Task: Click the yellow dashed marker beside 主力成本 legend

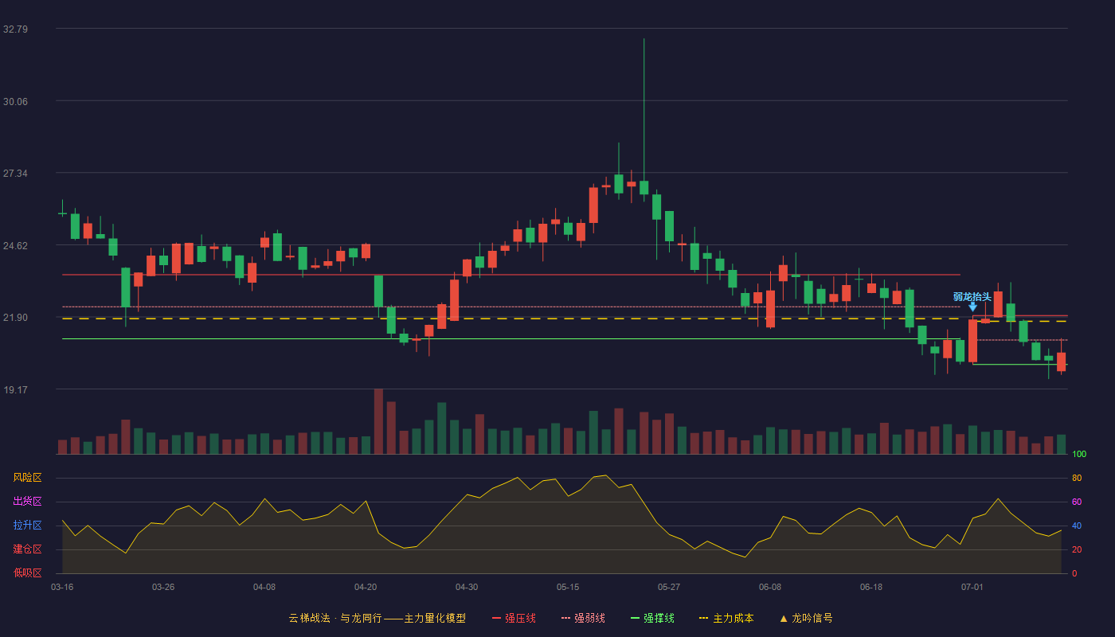Action: [x=704, y=618]
